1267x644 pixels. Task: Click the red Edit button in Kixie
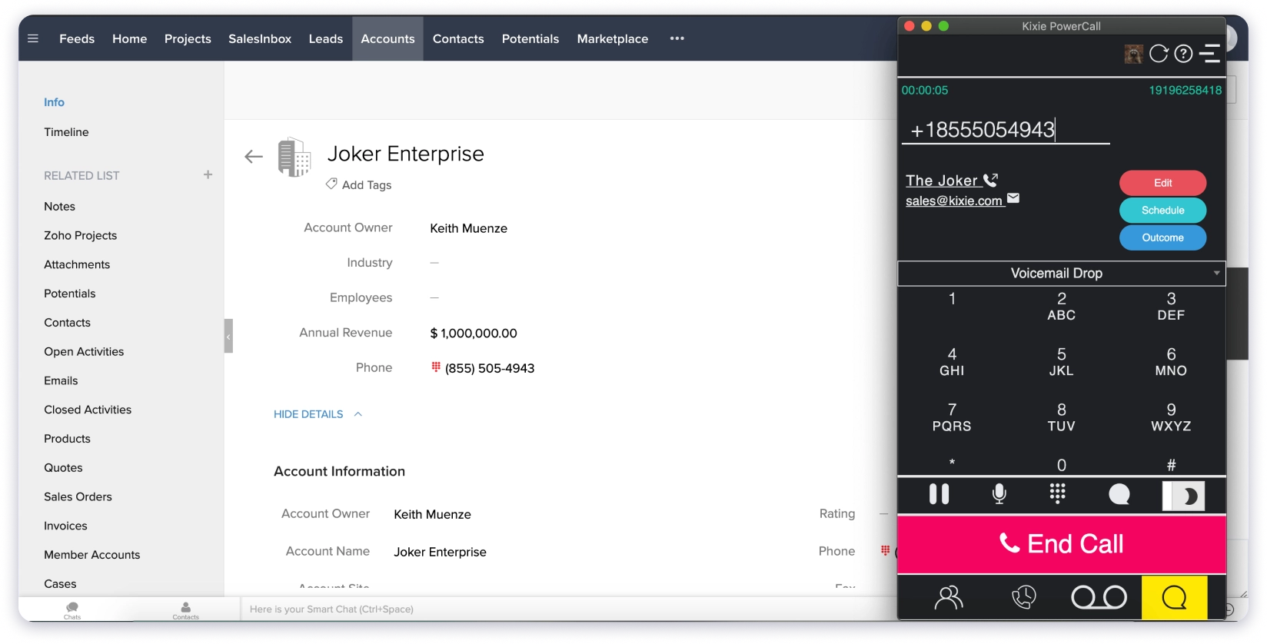1162,183
